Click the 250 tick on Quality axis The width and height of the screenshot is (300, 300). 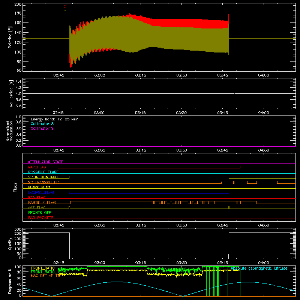(x=18, y=234)
